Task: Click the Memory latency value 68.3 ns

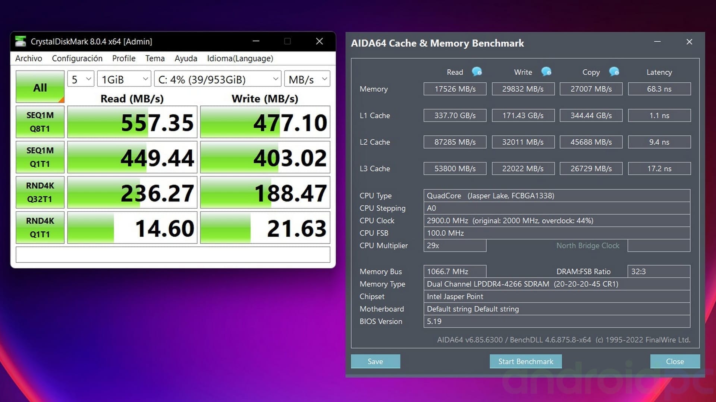Action: tap(659, 89)
